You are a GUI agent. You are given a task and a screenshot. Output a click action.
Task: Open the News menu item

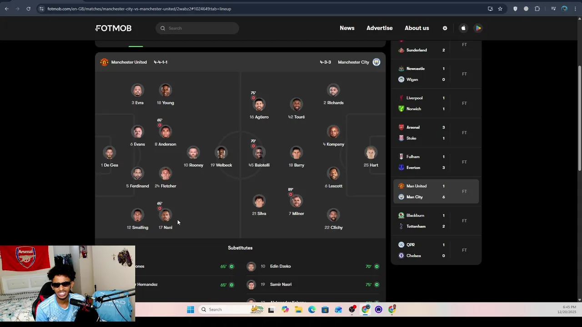coord(347,28)
